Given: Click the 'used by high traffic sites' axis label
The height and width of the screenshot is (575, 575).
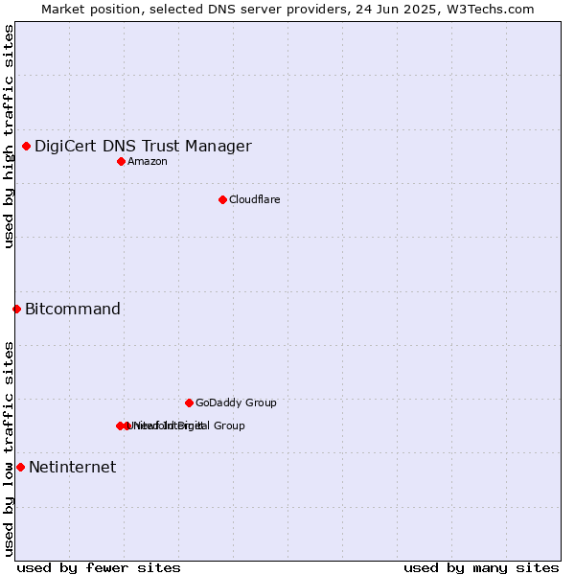Looking at the screenshot, I should coord(9,136).
